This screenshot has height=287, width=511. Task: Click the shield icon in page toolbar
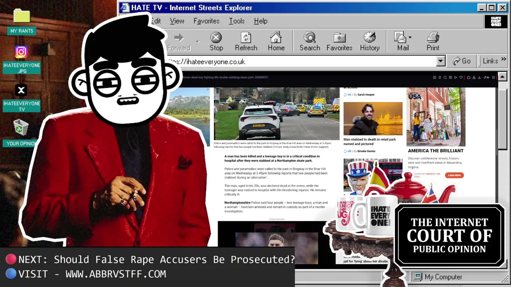point(450,77)
